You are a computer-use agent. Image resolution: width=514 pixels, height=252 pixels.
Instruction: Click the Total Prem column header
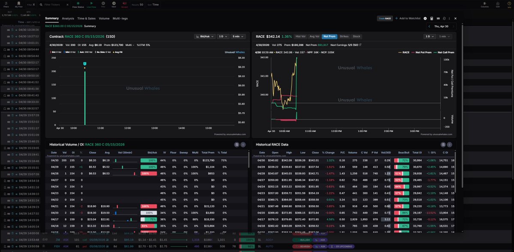click(208, 152)
